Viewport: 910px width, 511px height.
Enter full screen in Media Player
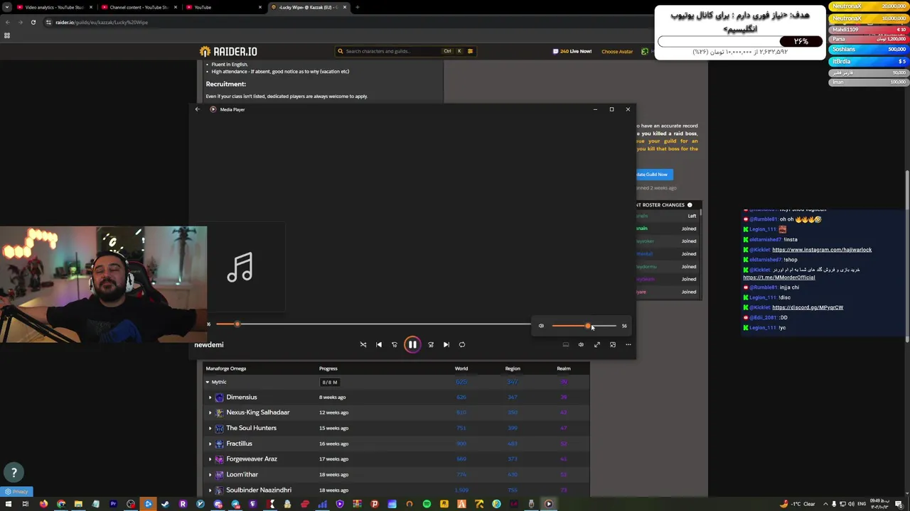pos(597,344)
